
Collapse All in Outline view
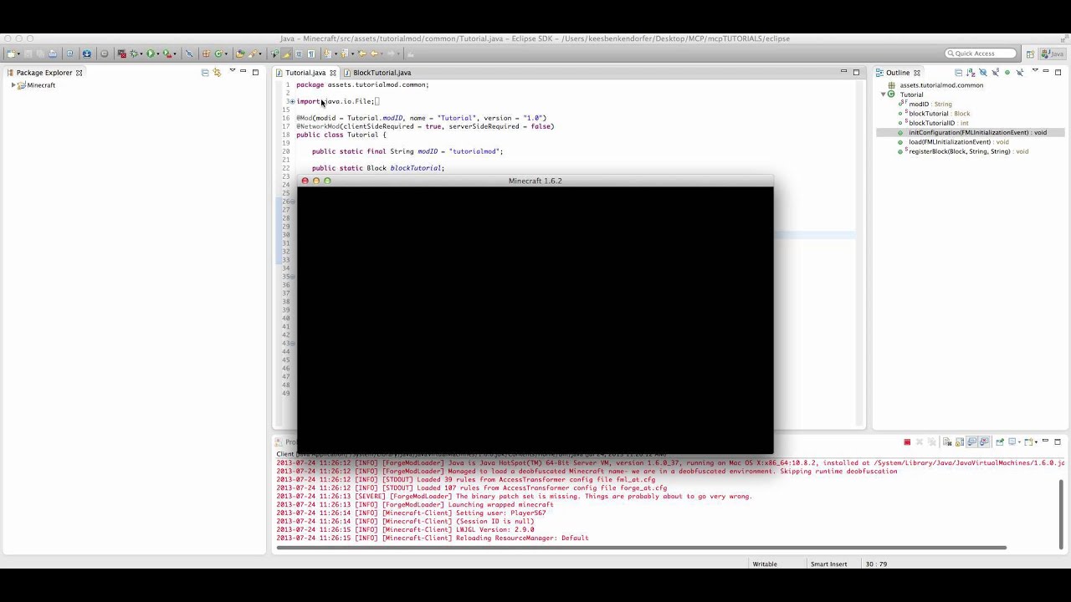point(959,73)
